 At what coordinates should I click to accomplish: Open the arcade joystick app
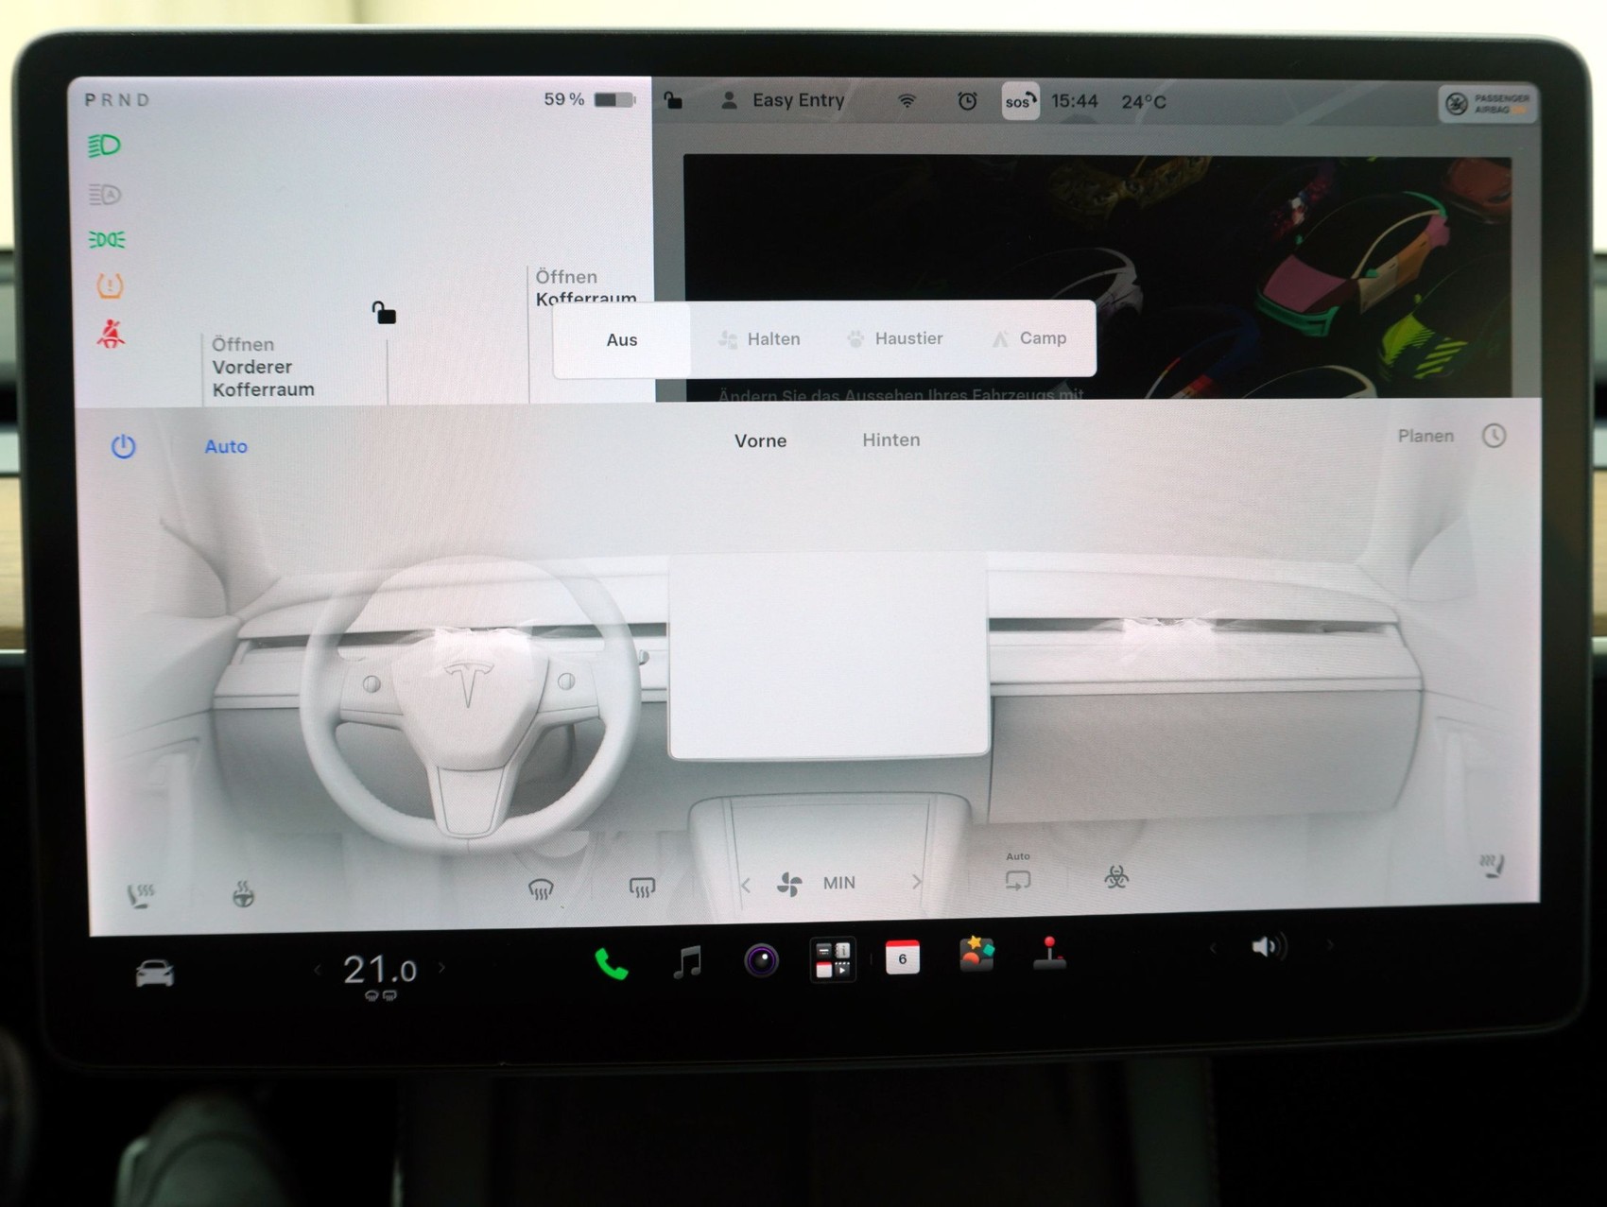point(1049,953)
